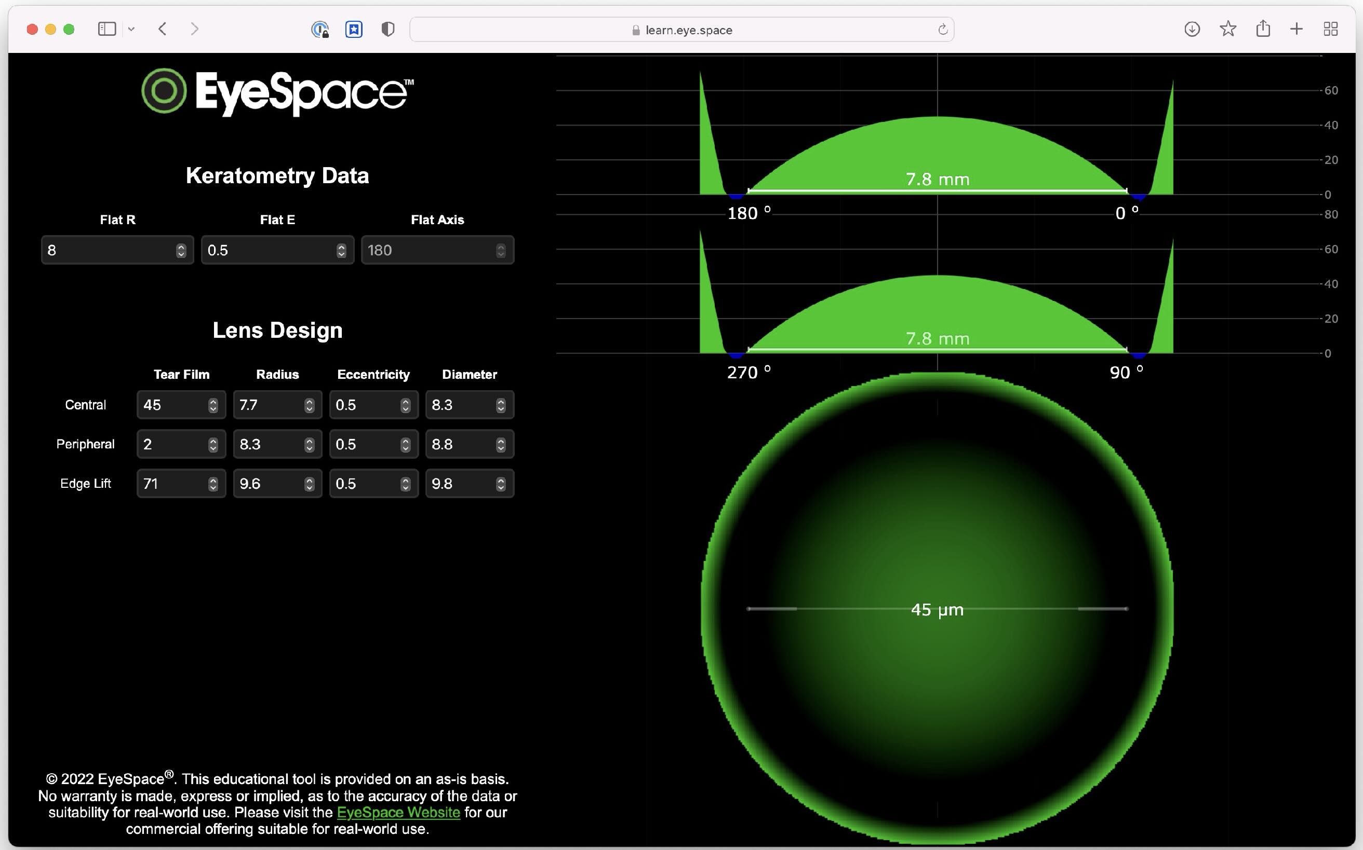Step the Peripheral Tear Film stepper
The width and height of the screenshot is (1363, 850).
click(213, 445)
